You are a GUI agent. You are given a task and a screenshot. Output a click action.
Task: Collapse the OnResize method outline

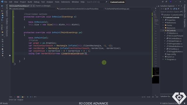click(x=14, y=17)
